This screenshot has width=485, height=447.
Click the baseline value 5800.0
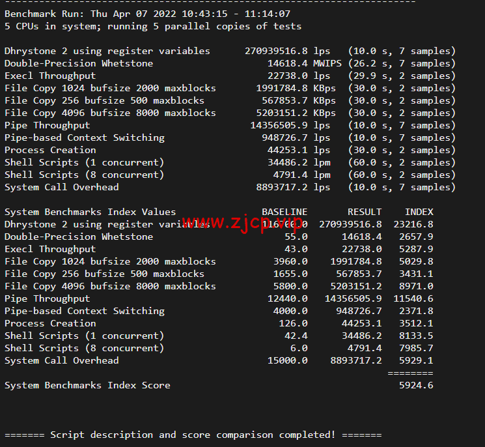click(290, 286)
